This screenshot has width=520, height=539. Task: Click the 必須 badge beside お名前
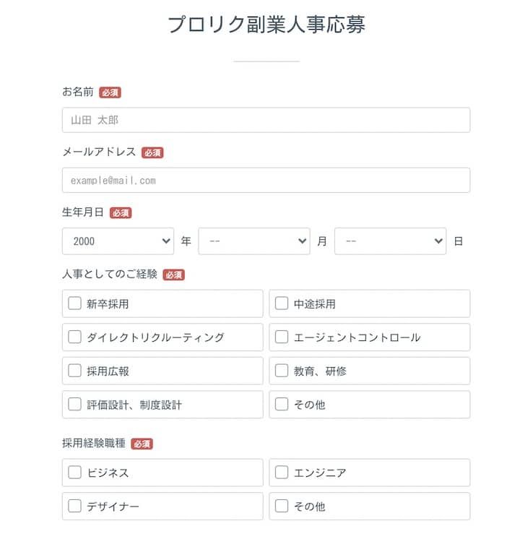[x=110, y=92]
